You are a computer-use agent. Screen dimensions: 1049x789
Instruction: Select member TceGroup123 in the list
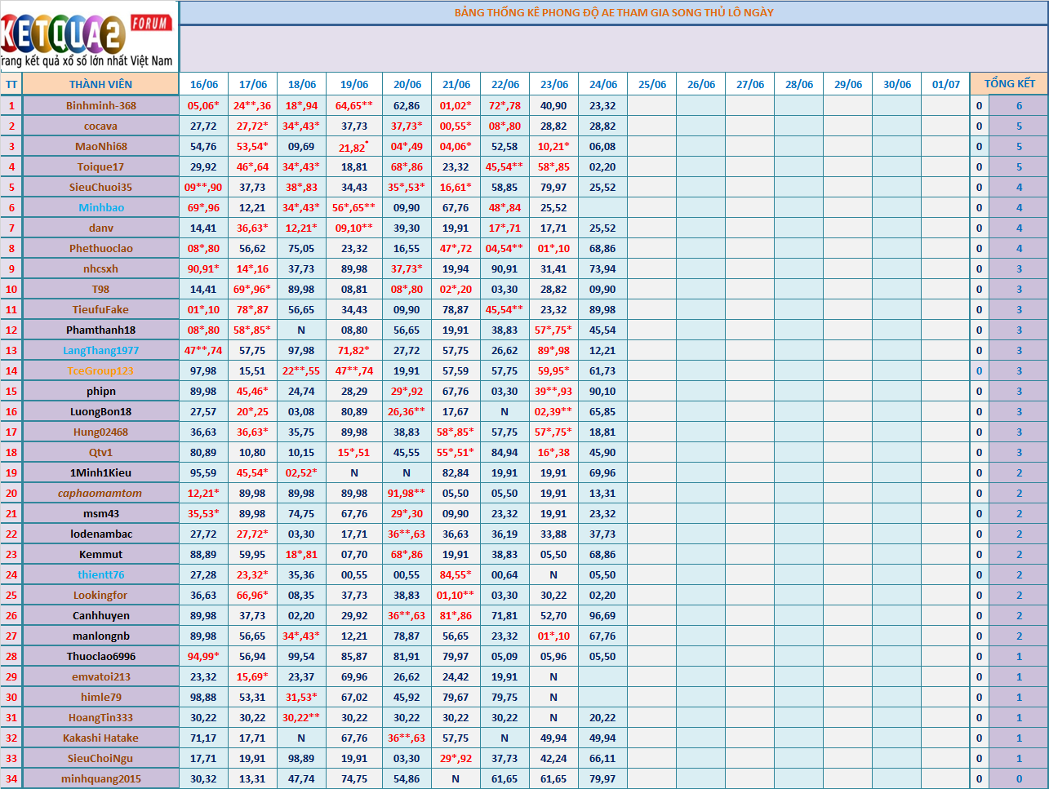click(x=100, y=370)
